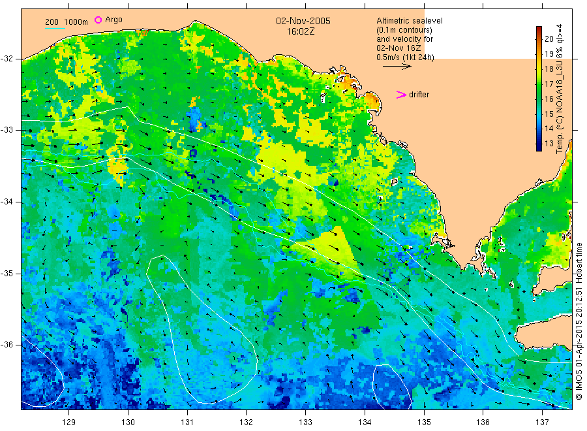
Task: Click the color bar value '18'
Action: pos(549,69)
